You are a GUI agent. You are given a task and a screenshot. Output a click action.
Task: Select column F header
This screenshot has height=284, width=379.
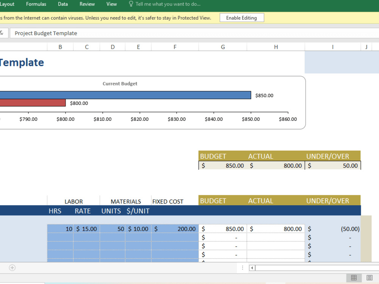click(x=175, y=47)
